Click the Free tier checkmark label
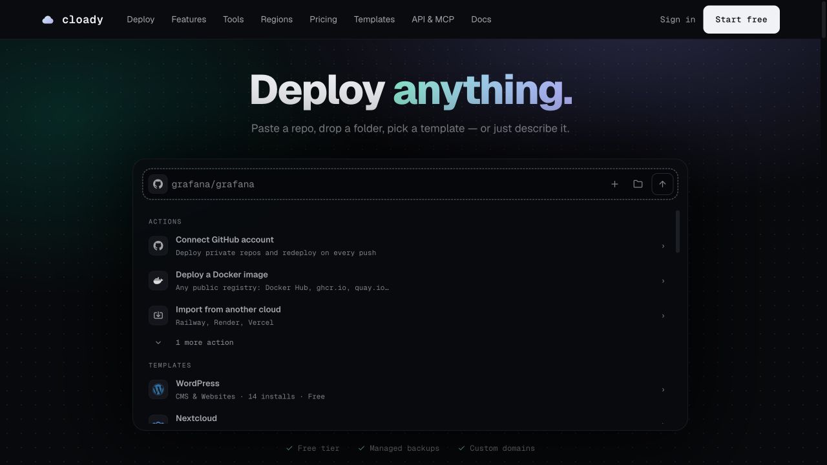The image size is (827, 465). pyautogui.click(x=313, y=448)
